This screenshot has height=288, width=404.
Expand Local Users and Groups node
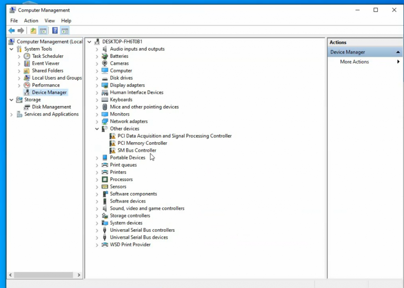coord(19,78)
